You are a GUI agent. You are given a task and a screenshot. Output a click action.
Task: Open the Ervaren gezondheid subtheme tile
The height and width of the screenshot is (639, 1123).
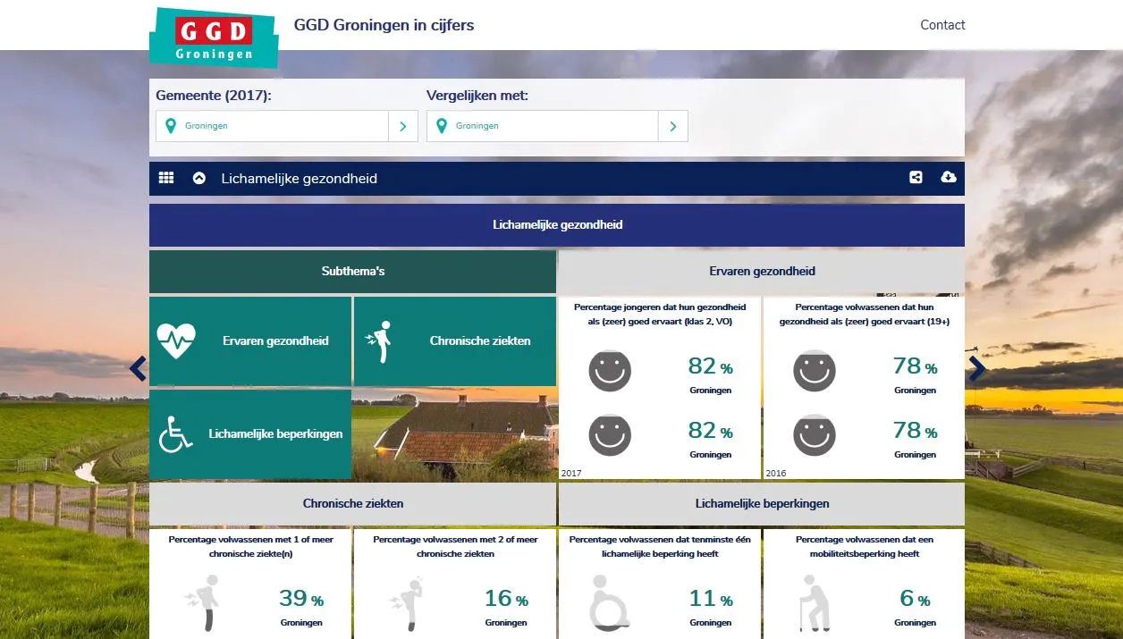[x=250, y=341]
